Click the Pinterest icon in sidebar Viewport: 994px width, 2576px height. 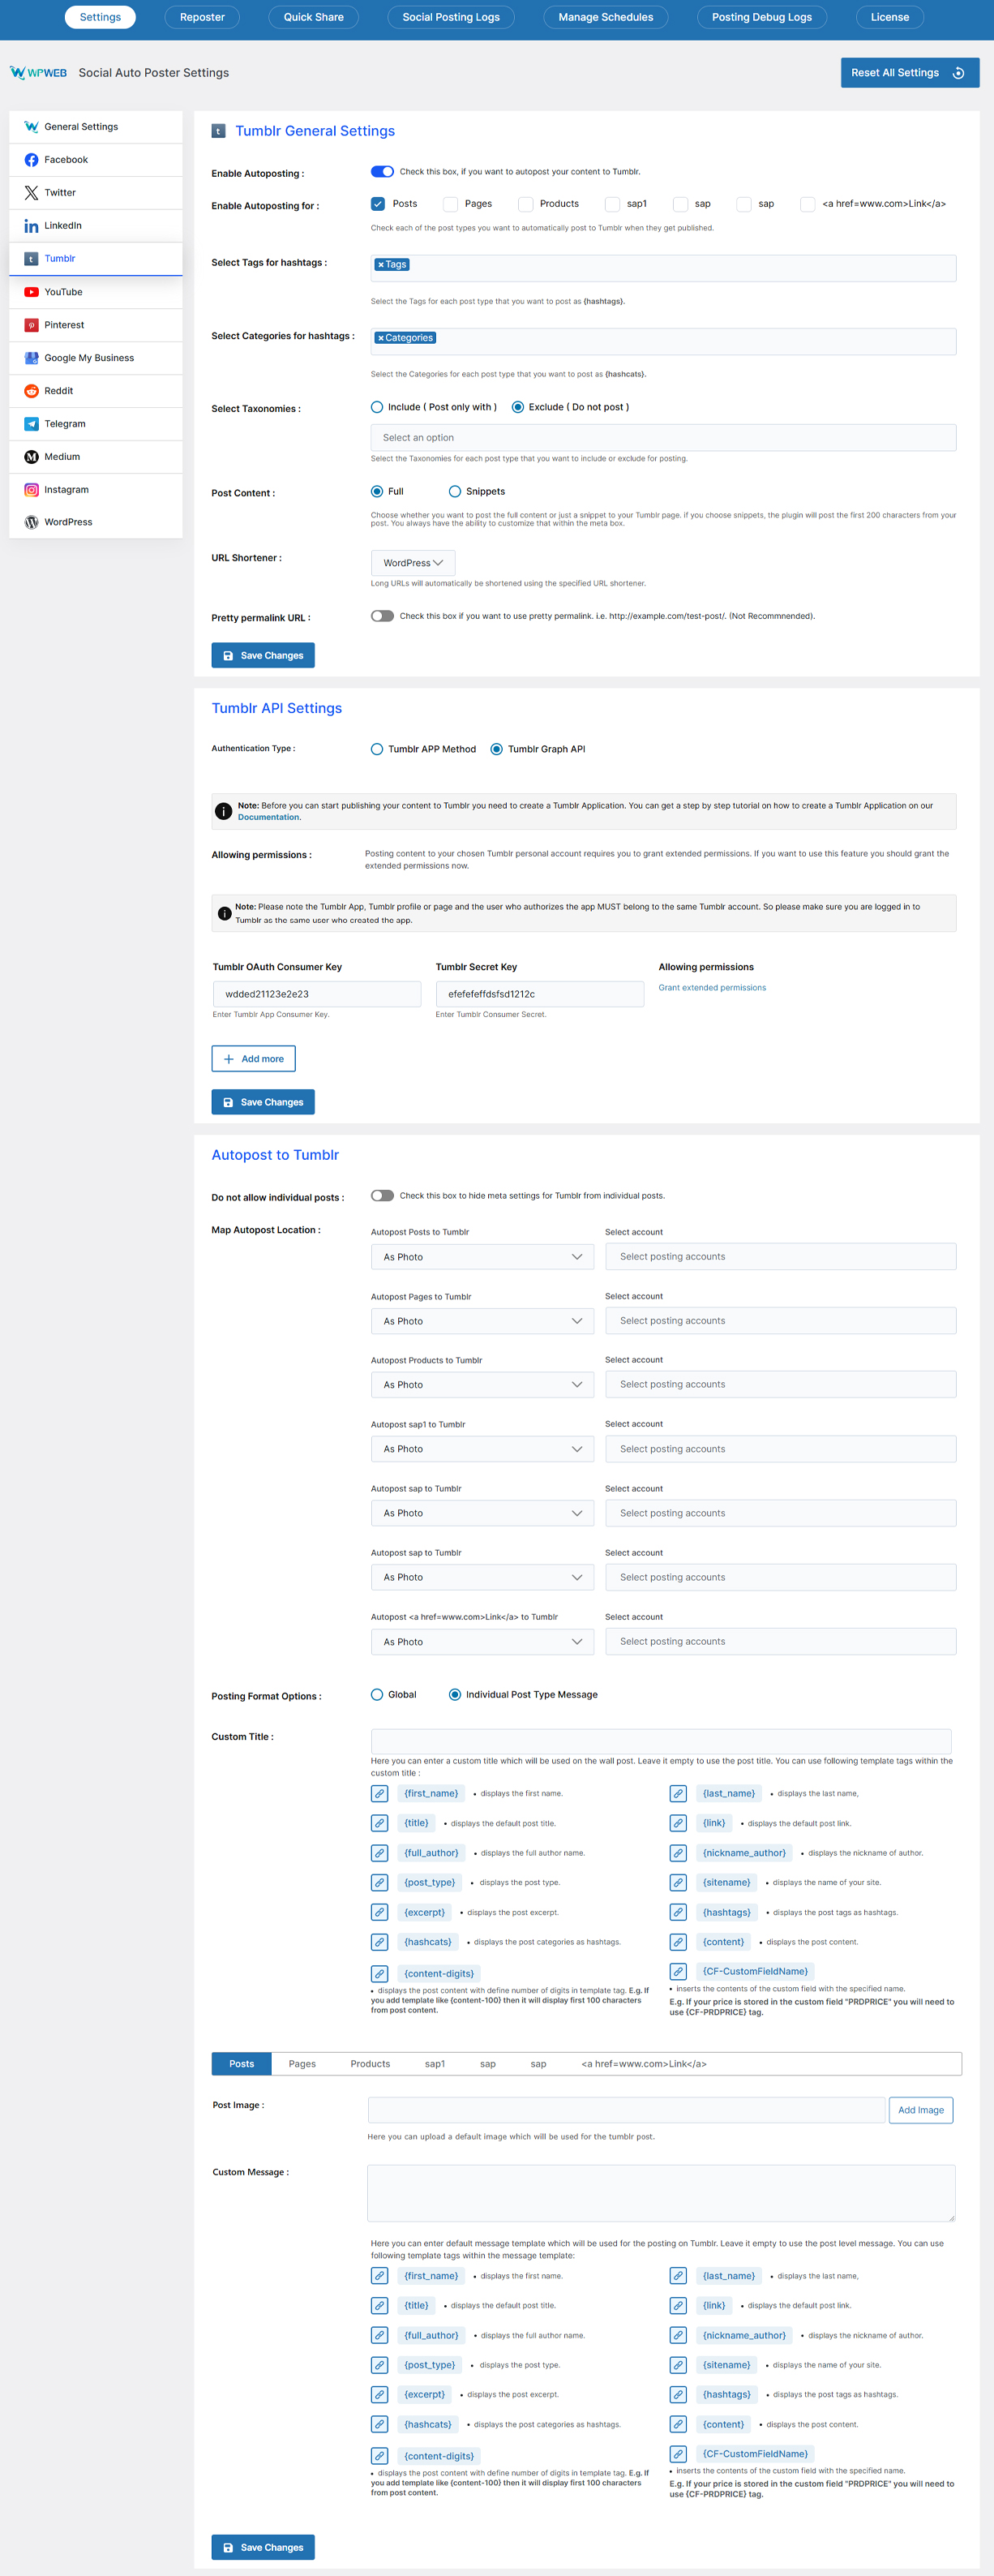pos(31,325)
